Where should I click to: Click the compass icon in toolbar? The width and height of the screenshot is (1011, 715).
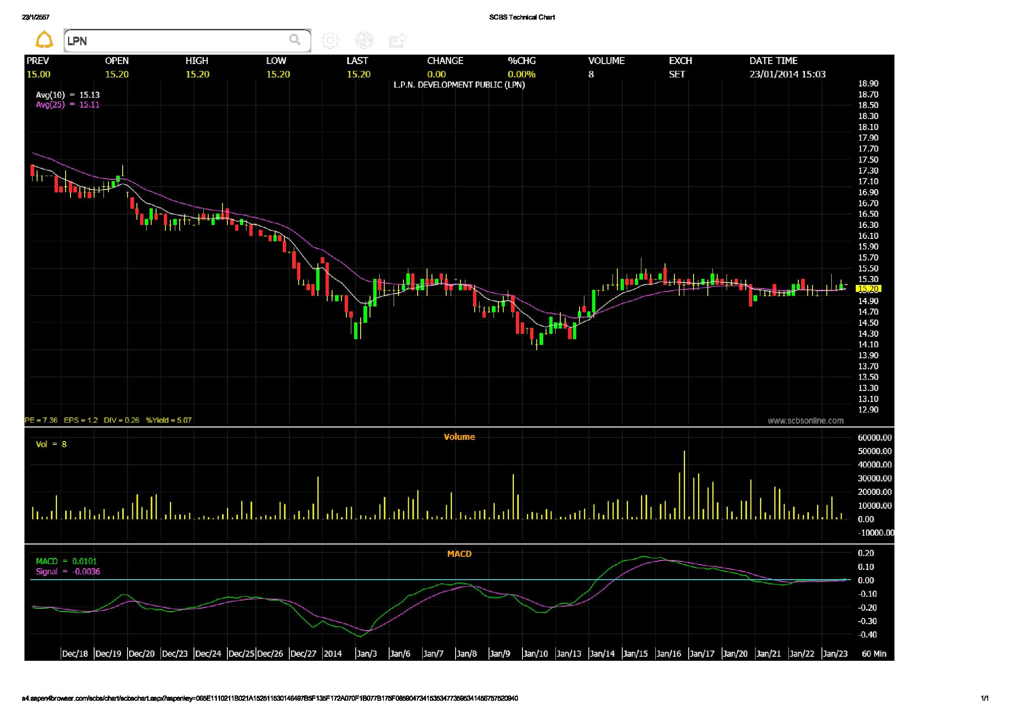(364, 40)
